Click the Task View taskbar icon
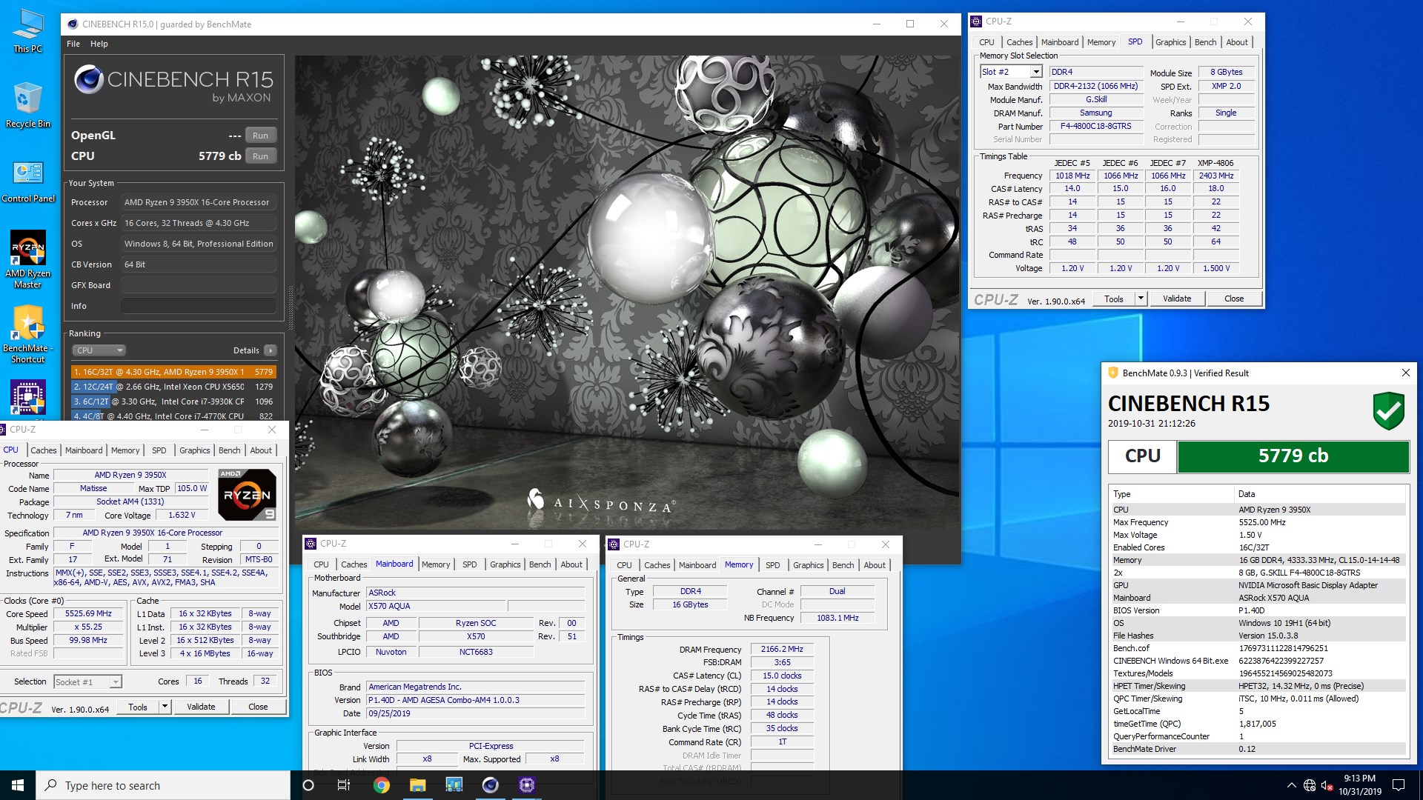The image size is (1423, 800). coord(344,785)
